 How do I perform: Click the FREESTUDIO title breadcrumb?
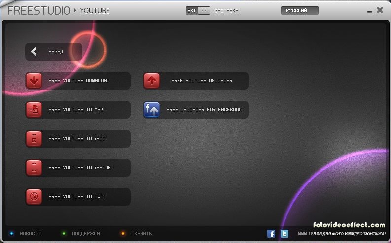[x=38, y=11]
